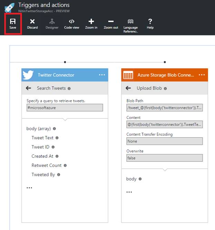Click the Blob Connector connection dot
Viewport: 215px width, 230px height.
[165, 62]
